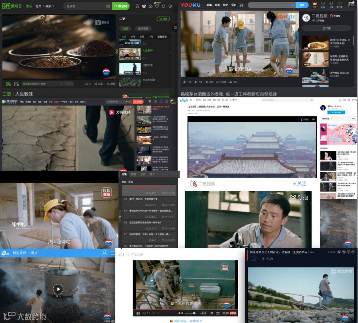
Task: Open iQIYI watch history clock icon
Action: (170, 6)
